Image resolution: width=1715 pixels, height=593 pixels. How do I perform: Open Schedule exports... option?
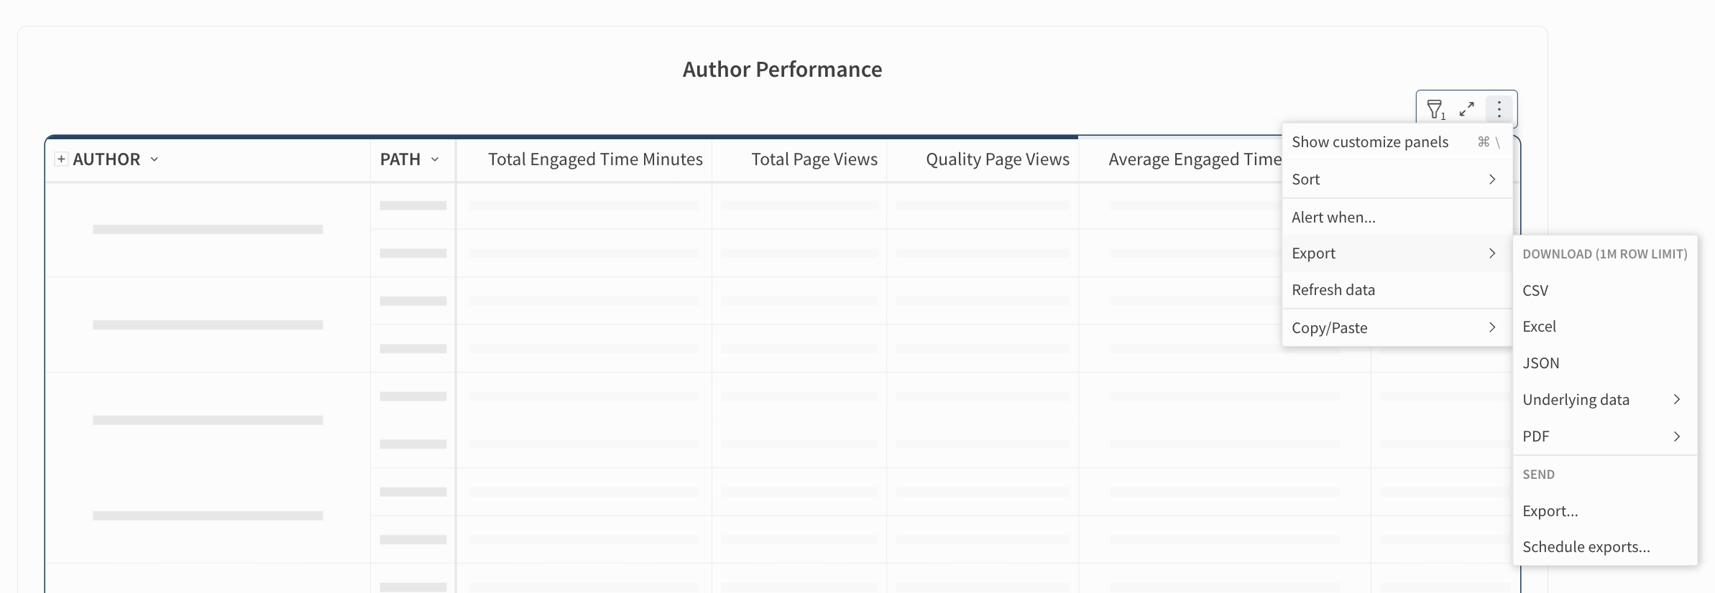pos(1586,547)
